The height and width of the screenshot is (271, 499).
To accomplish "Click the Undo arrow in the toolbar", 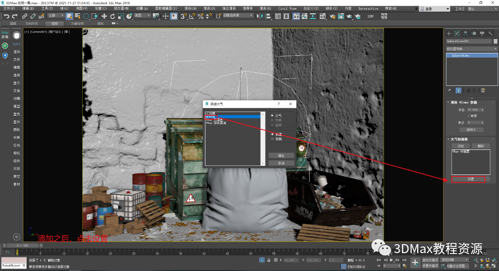I will click(6, 16).
